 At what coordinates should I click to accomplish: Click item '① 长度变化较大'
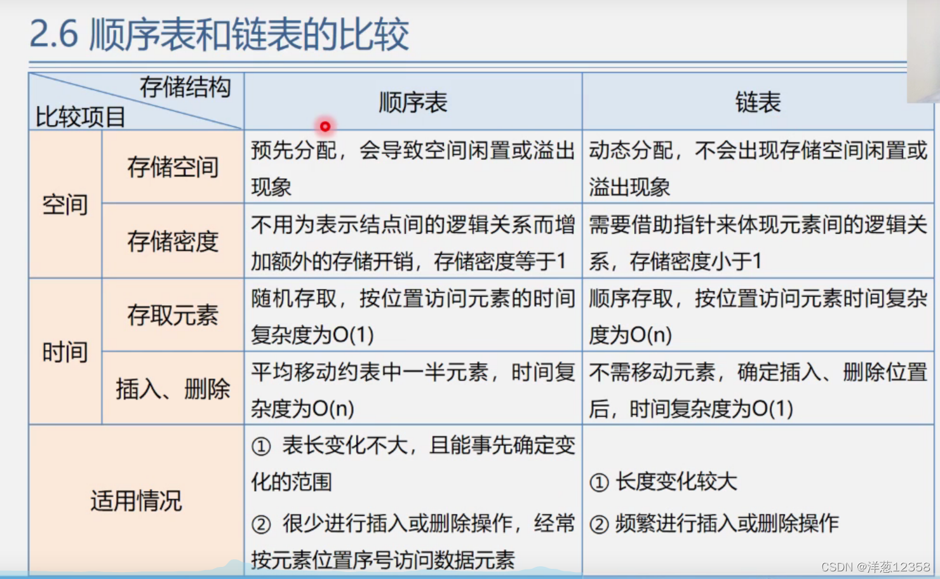coord(663,482)
